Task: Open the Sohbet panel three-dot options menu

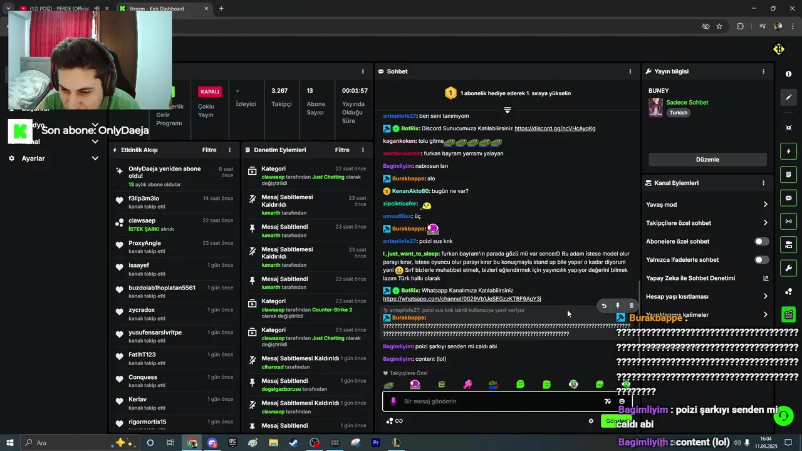Action: click(x=630, y=71)
